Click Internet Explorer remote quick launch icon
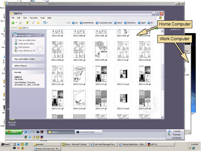The height and width of the screenshot is (151, 201). point(26,132)
